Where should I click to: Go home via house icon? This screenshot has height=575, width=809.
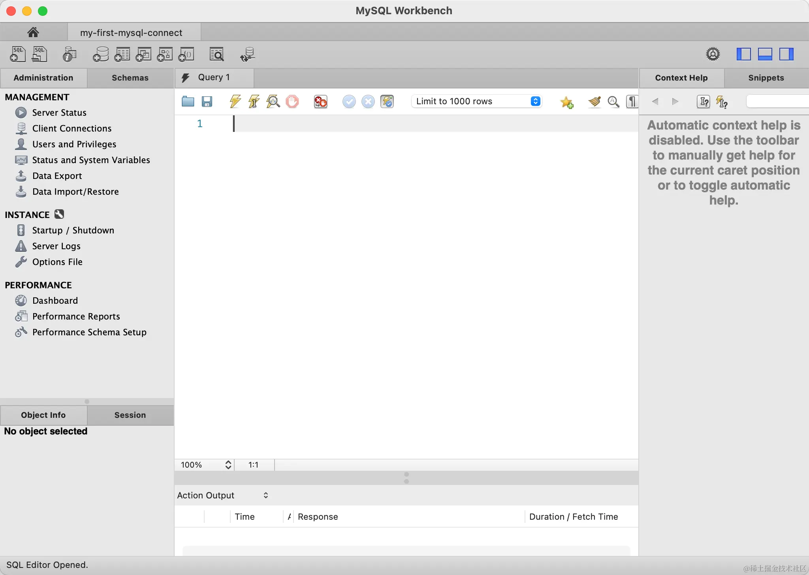click(33, 32)
